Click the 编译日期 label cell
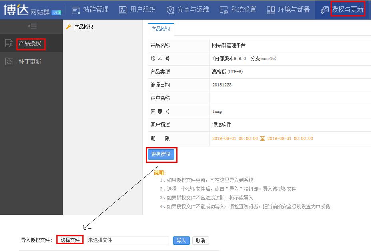Viewport: 373px width, 252px height. tap(179, 85)
